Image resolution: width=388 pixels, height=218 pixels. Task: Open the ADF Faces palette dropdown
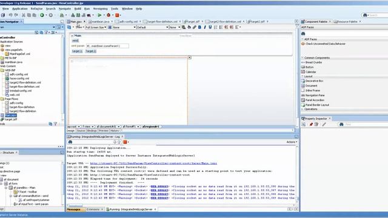pos(344,27)
